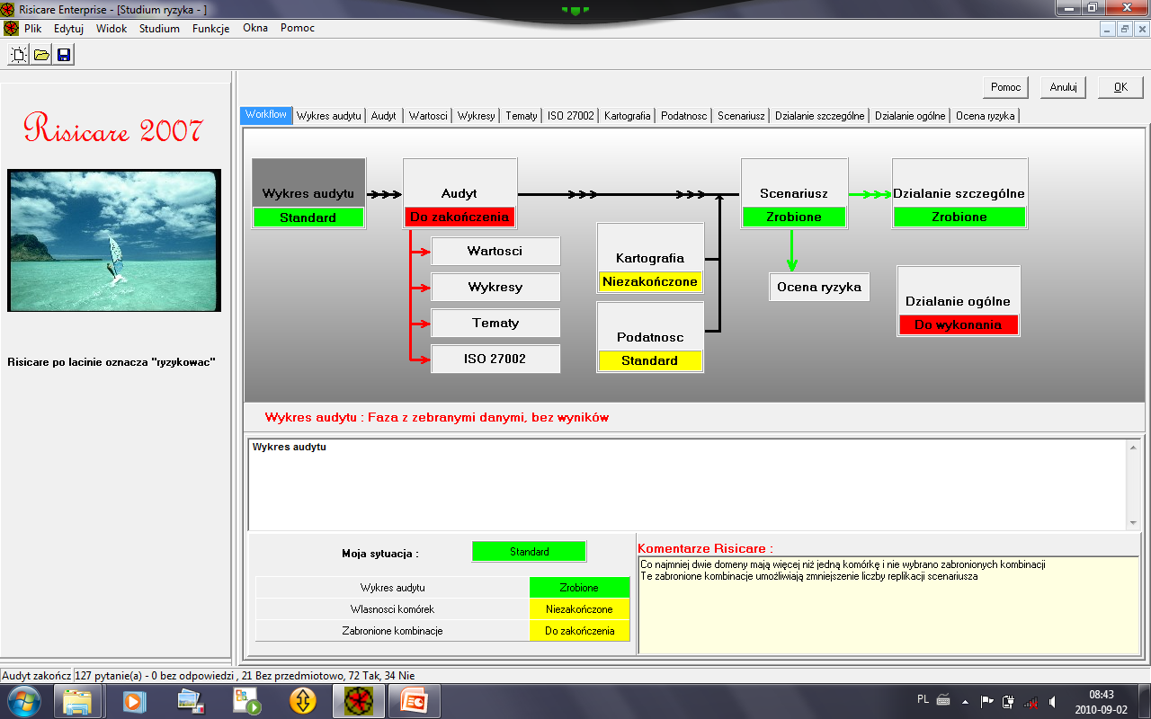
Task: Click the red Do wykonania status
Action: (959, 324)
